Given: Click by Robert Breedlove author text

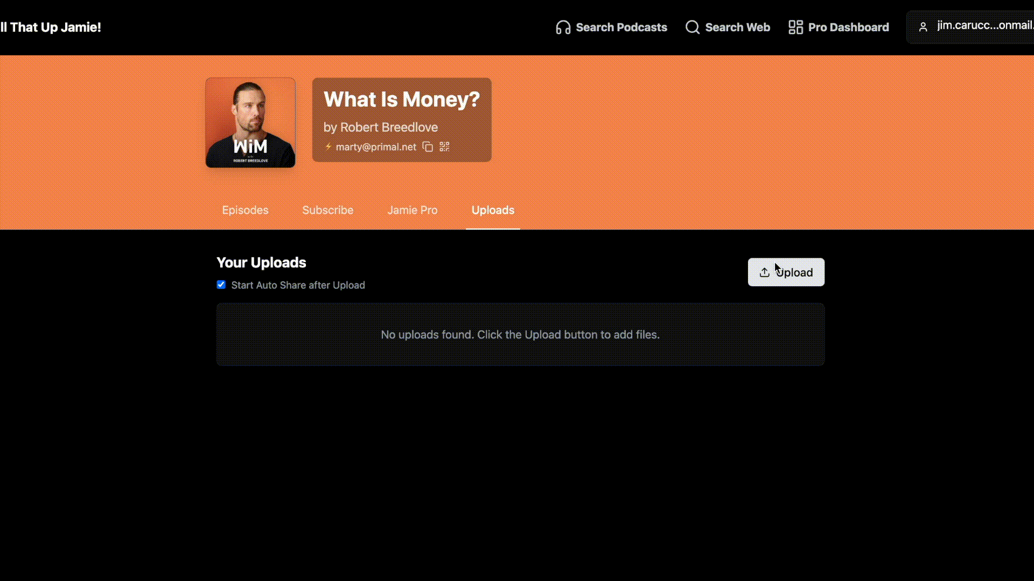Looking at the screenshot, I should click(381, 127).
